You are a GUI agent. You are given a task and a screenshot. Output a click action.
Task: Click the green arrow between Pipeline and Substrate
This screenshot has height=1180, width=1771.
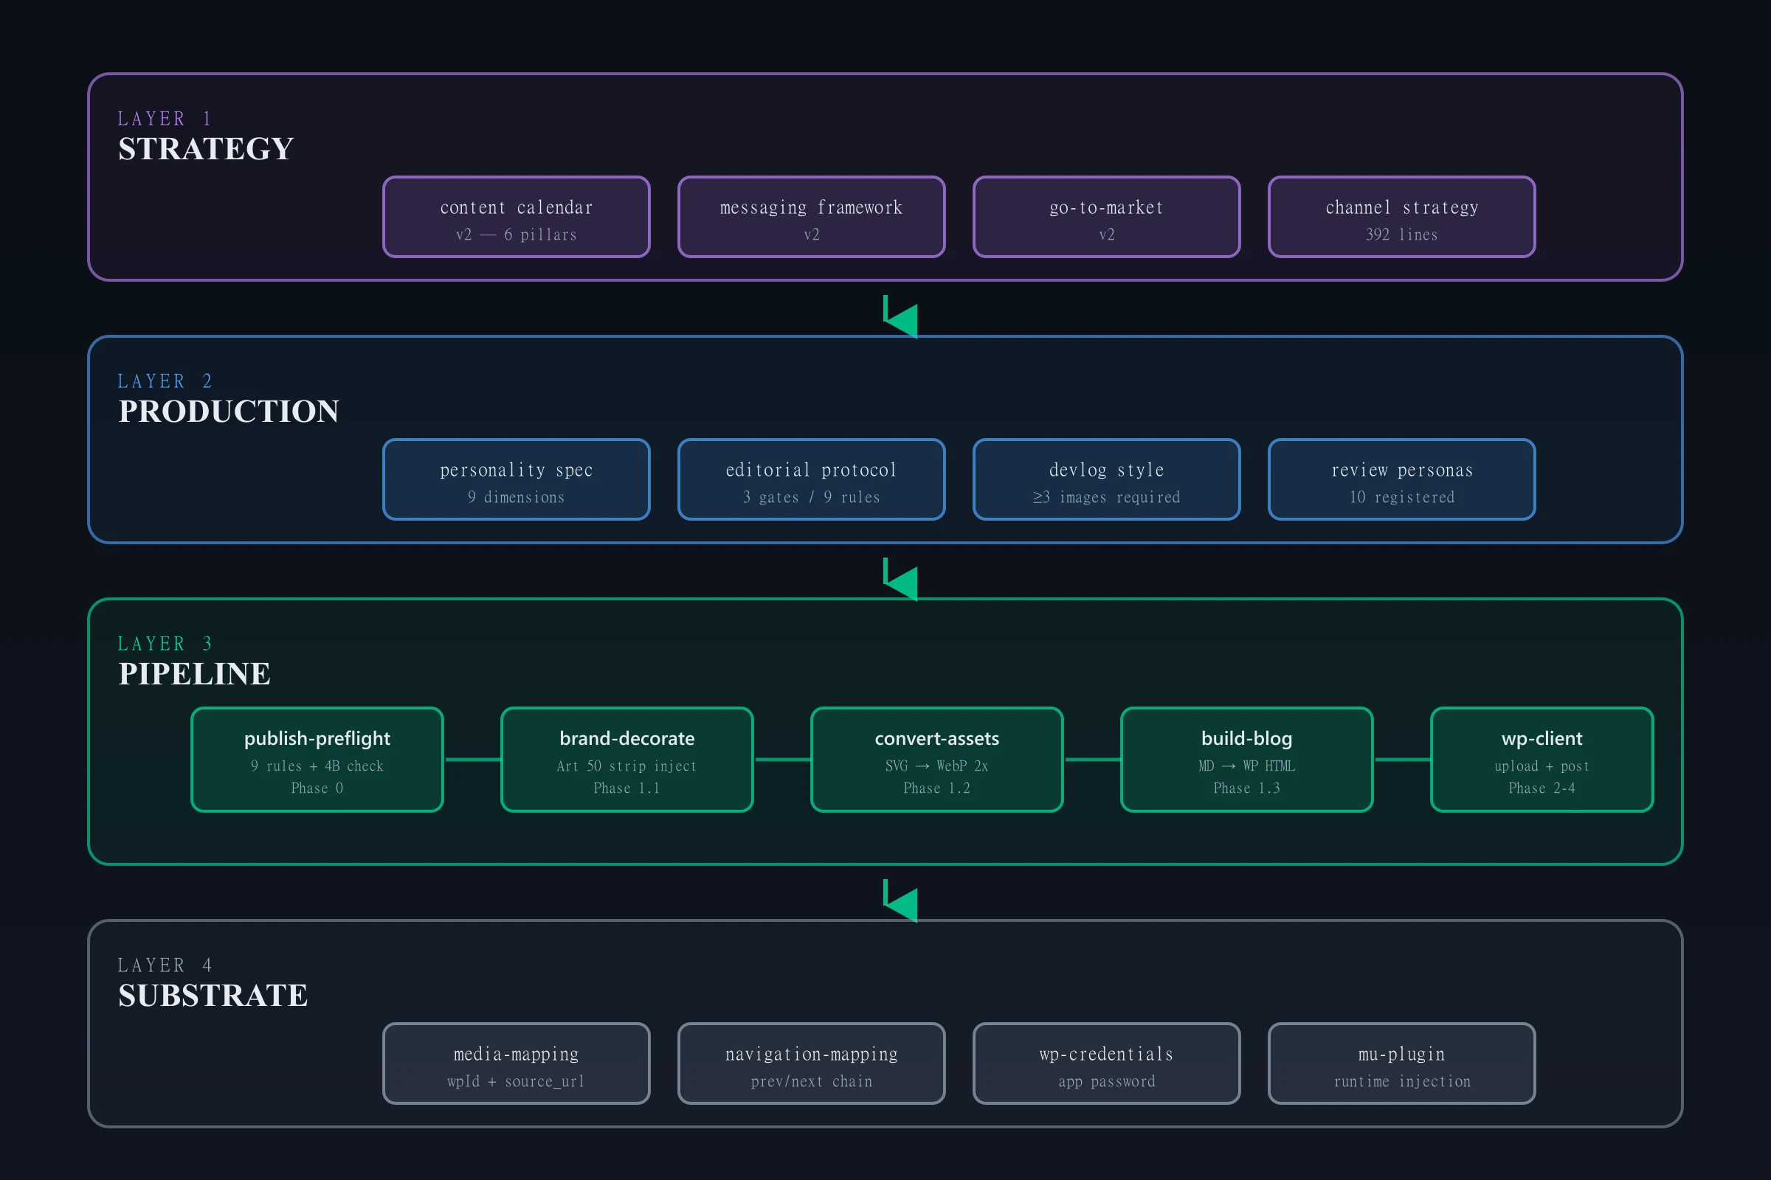pyautogui.click(x=900, y=900)
